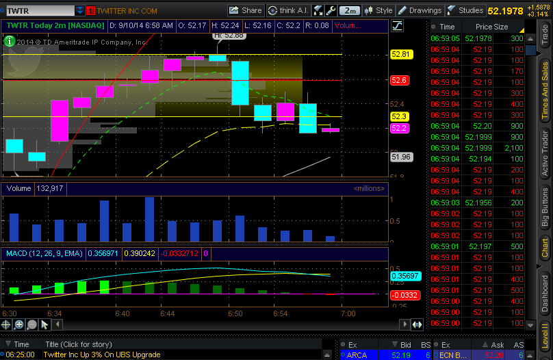Select the pointer cursor tool
553x360 pixels.
44,324
